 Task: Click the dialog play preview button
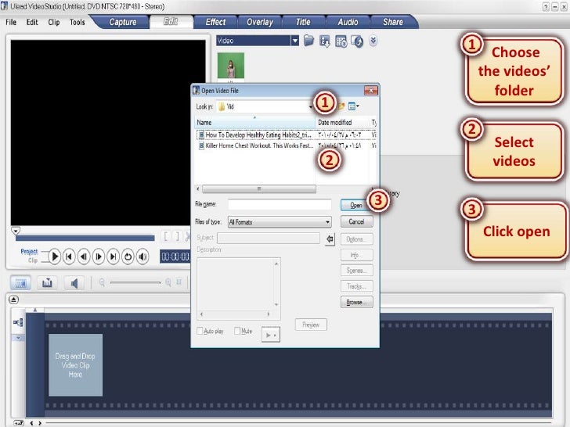tap(270, 335)
